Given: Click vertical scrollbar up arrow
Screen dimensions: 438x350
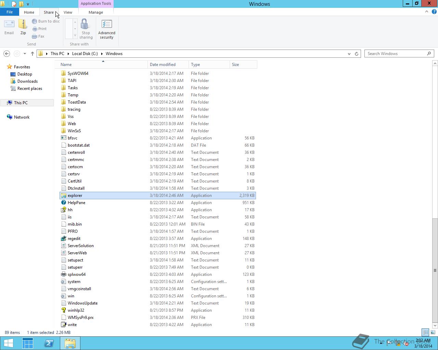Looking at the screenshot, I should (x=435, y=64).
